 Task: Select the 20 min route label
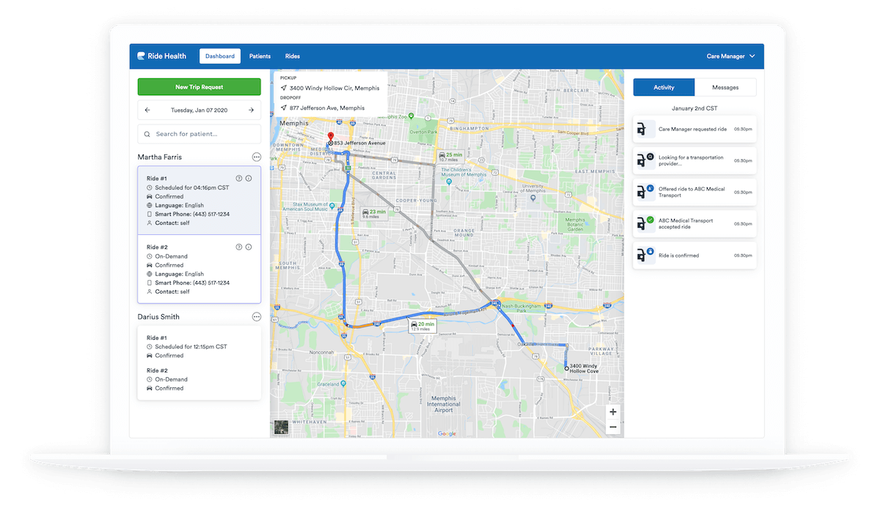pos(422,326)
